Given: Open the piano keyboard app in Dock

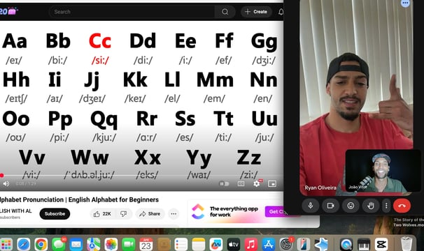Looking at the screenshot, I should pos(363,245).
